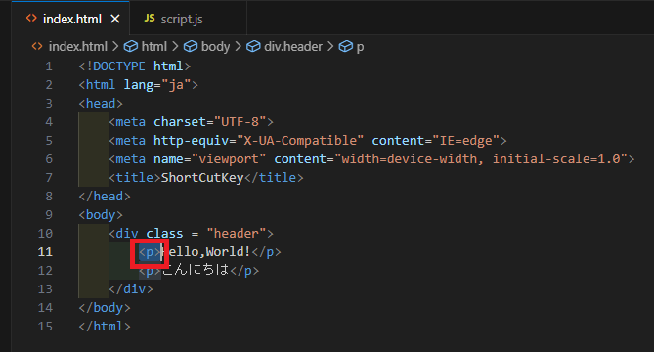Screen dimensions: 654x352
Task: Click "IE=edge" value on line 5
Action: (x=466, y=140)
